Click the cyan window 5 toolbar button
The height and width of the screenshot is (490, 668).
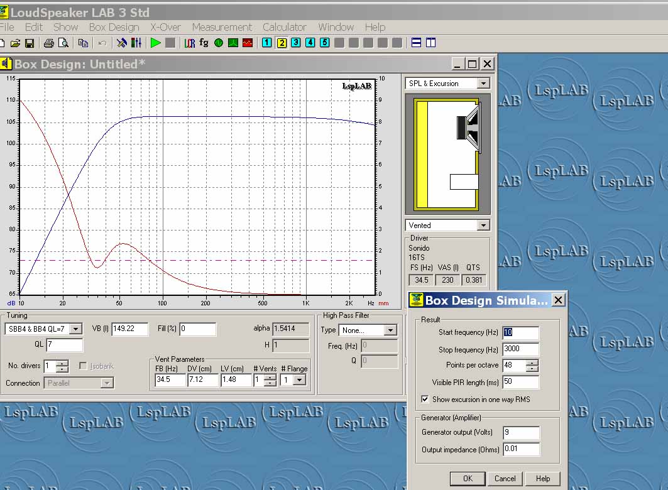pos(324,43)
